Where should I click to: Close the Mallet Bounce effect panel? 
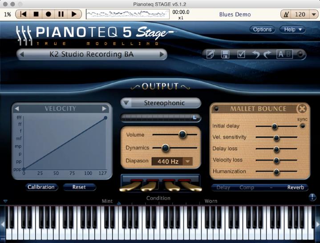click(302, 109)
